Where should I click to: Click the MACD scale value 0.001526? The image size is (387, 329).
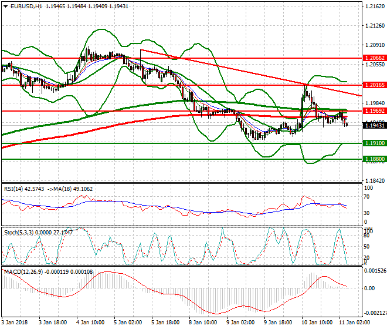[x=375, y=271]
